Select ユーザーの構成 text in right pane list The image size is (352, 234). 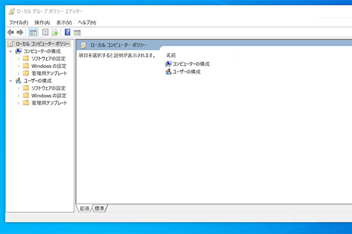[x=187, y=72]
